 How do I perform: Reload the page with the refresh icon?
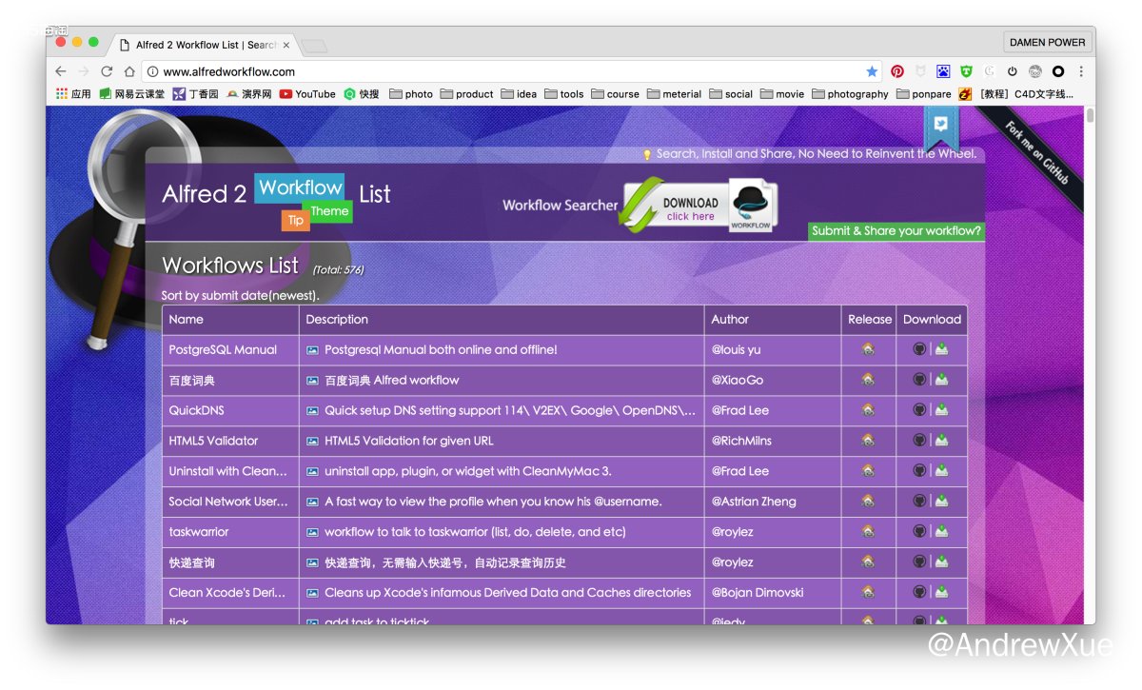(x=107, y=71)
